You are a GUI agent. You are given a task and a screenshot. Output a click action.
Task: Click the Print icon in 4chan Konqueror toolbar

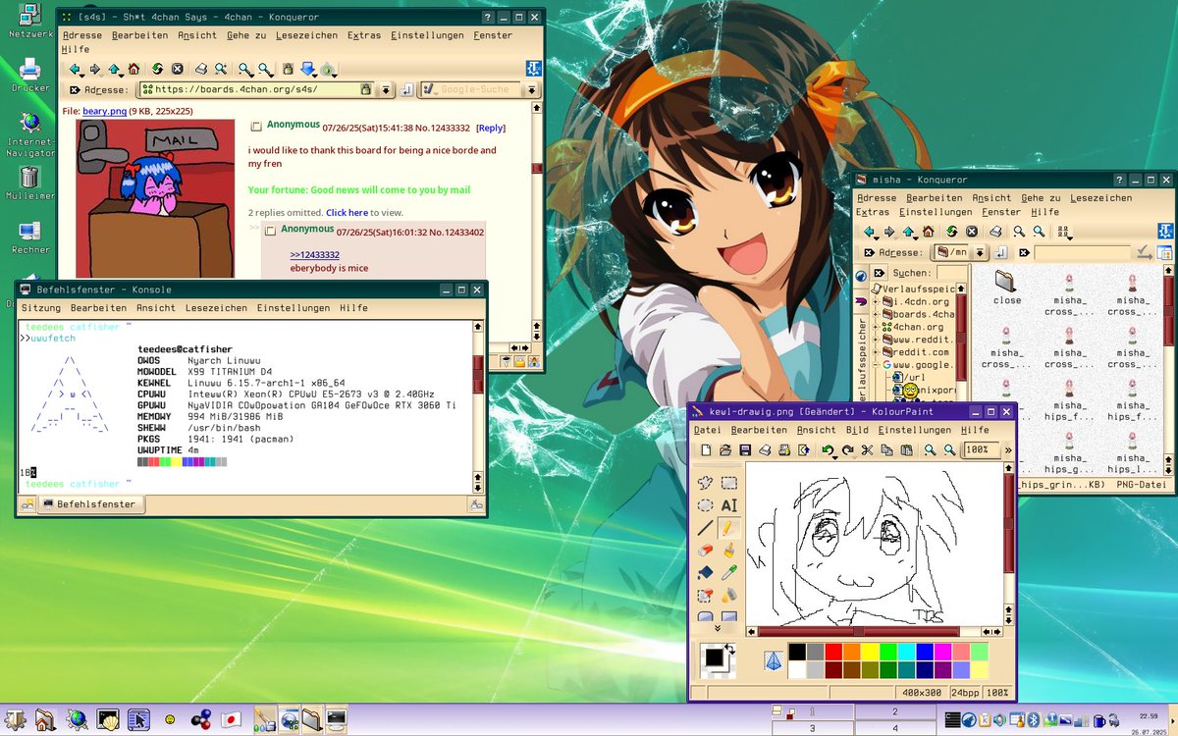[x=201, y=69]
